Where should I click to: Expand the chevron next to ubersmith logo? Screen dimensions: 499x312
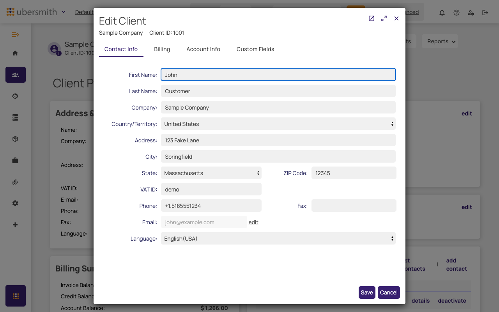64,12
